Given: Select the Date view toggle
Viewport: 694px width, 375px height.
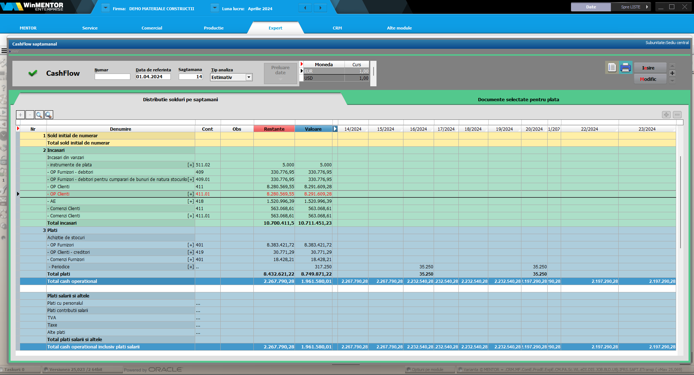Looking at the screenshot, I should point(591,7).
